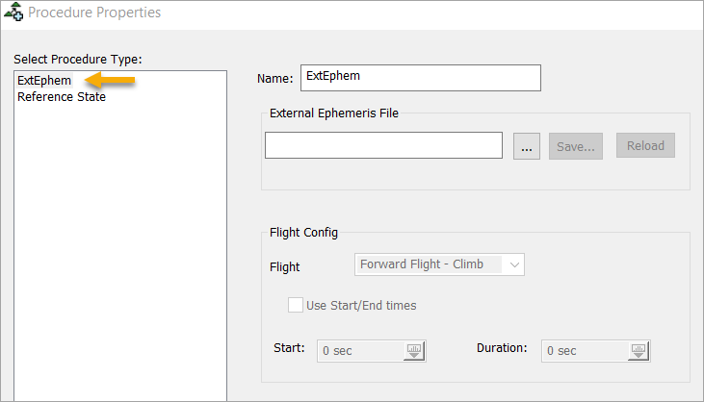Viewport: 704px width, 402px height.
Task: Browse for ephemeris file with ellipsis button
Action: (527, 146)
